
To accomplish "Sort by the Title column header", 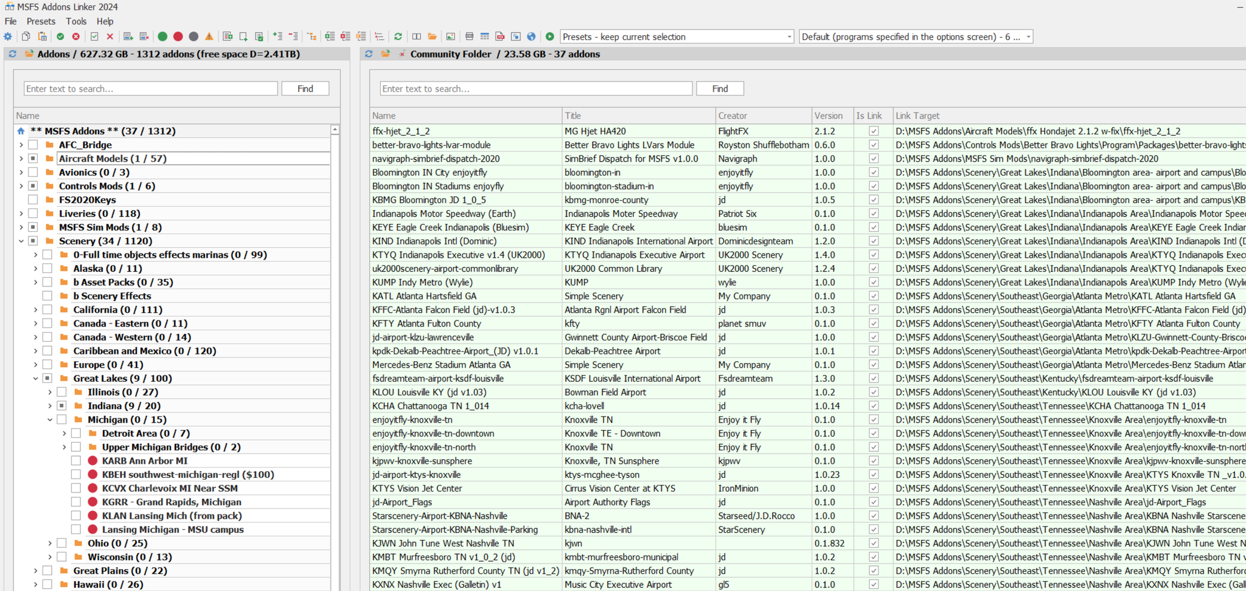I will point(638,116).
